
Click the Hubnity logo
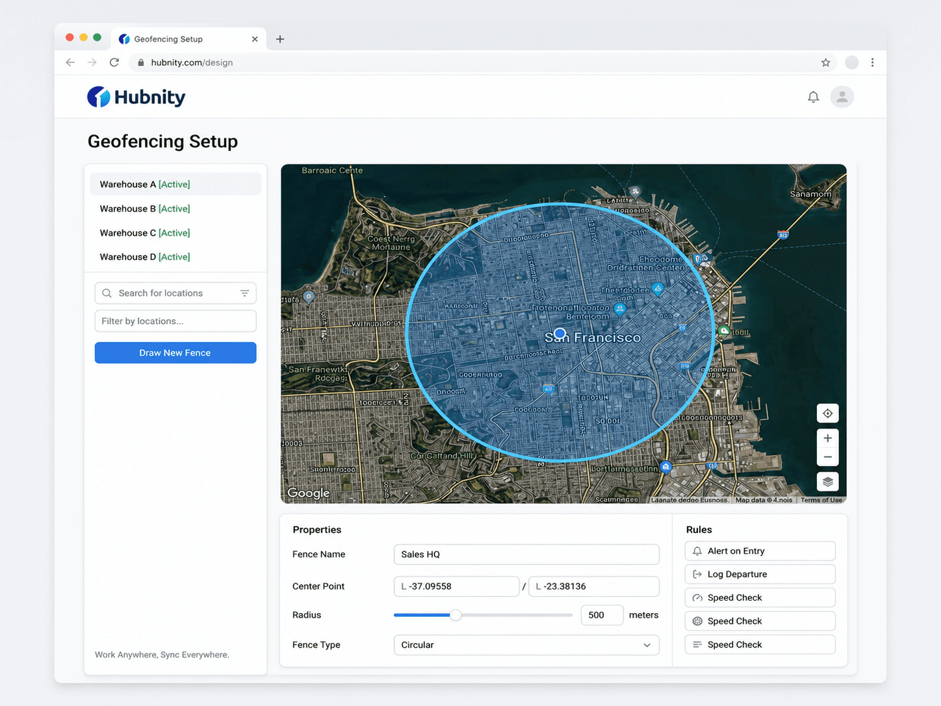pos(136,97)
